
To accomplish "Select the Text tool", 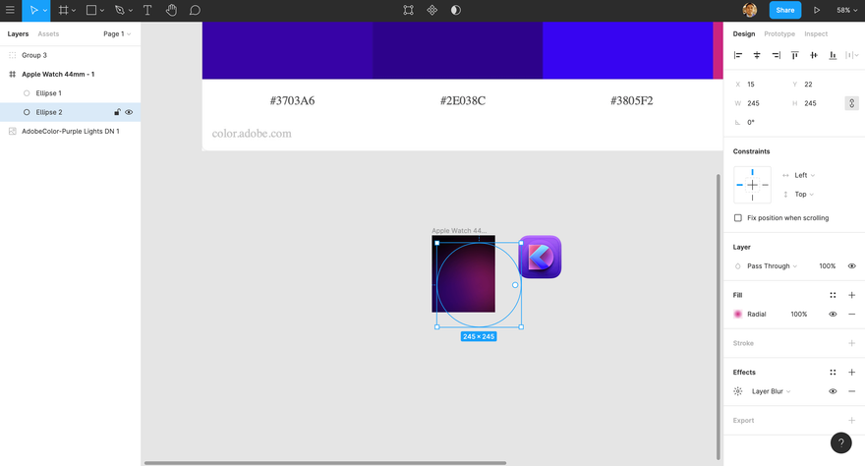I will [147, 11].
